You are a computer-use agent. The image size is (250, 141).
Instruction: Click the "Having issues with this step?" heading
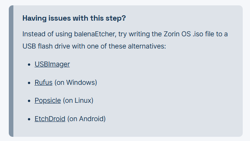(x=74, y=18)
